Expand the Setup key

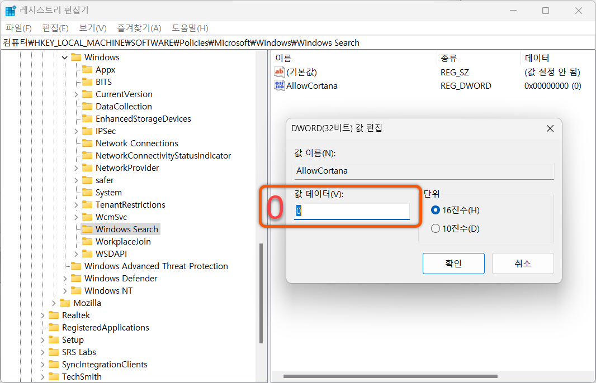(42, 340)
